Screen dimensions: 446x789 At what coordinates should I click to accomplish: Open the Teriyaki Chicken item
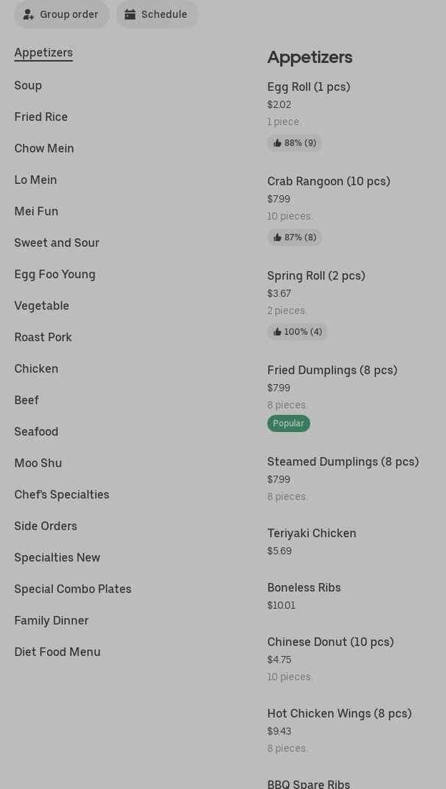point(312,534)
